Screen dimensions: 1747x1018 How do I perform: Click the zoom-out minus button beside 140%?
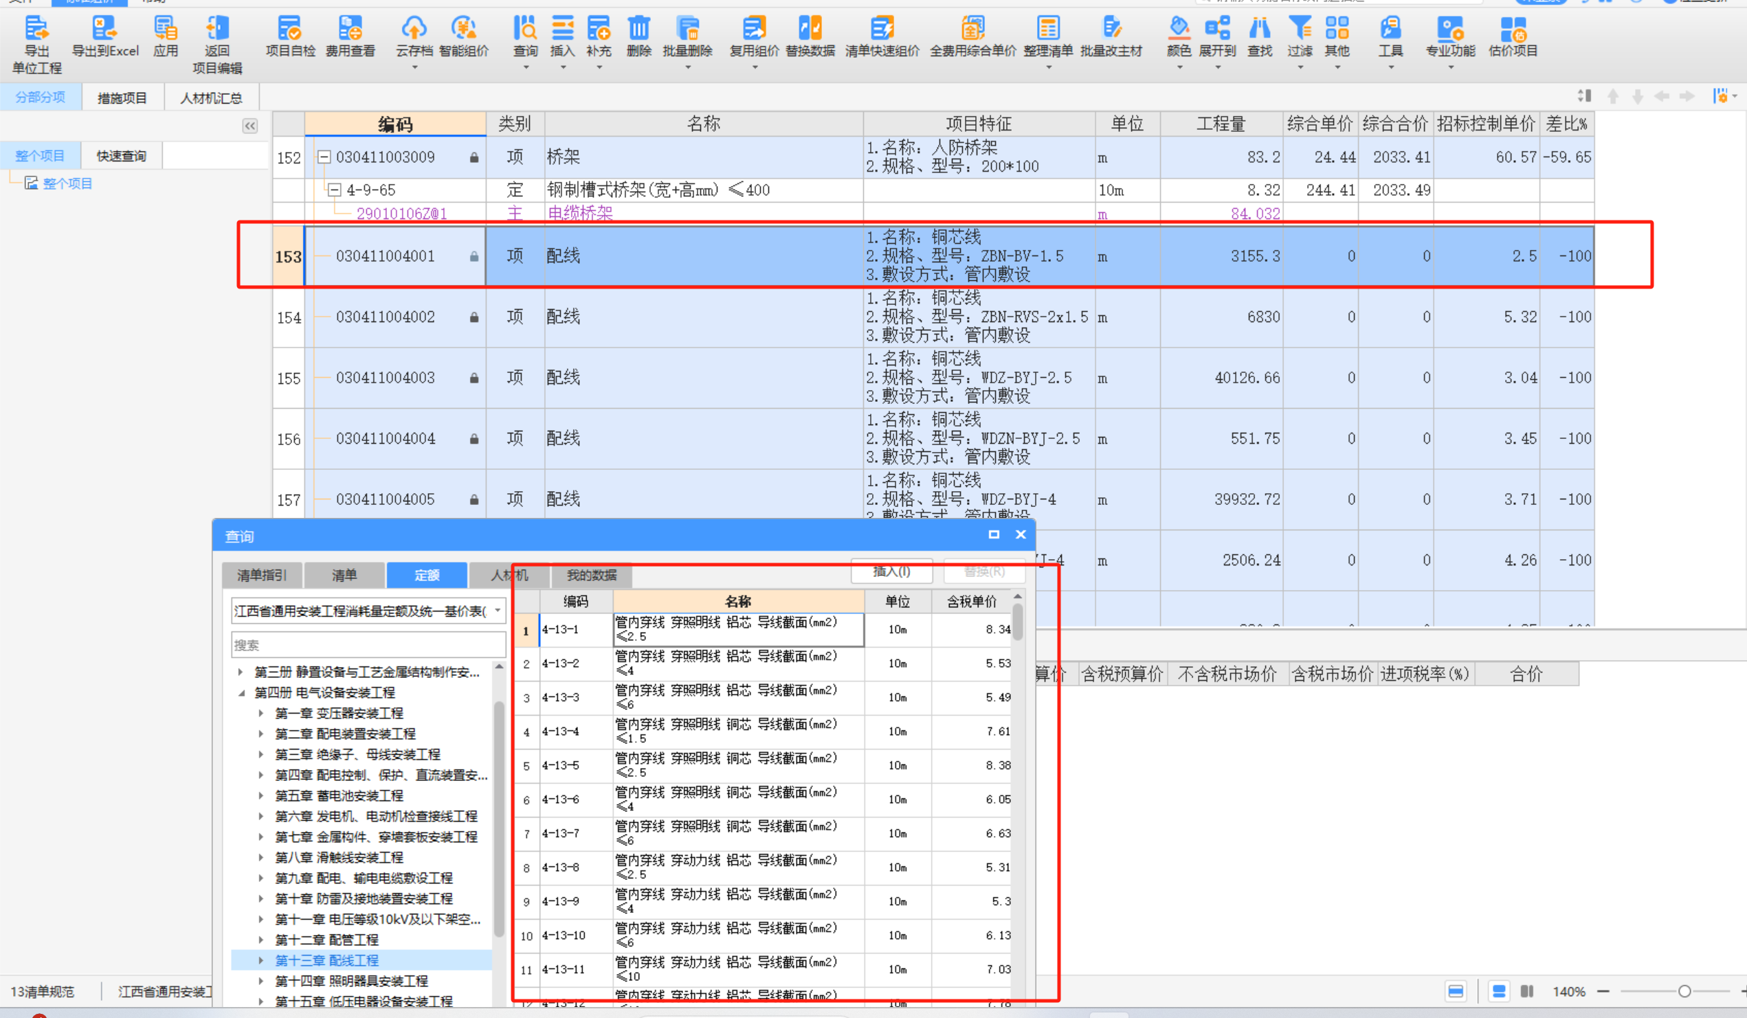tap(1603, 991)
